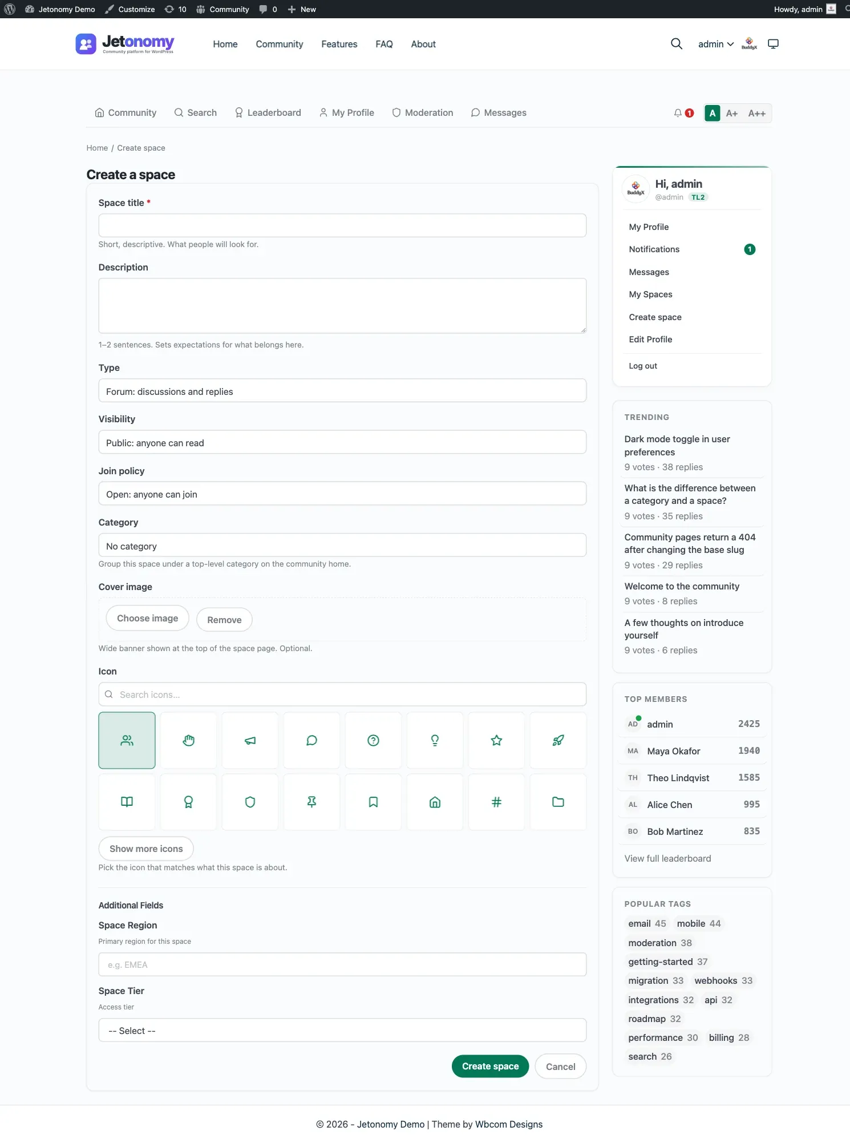This screenshot has height=1143, width=850.
Task: Click the Cancel button
Action: 561,1067
